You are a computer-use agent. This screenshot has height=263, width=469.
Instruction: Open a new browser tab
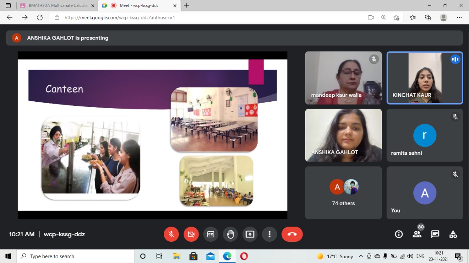click(187, 5)
